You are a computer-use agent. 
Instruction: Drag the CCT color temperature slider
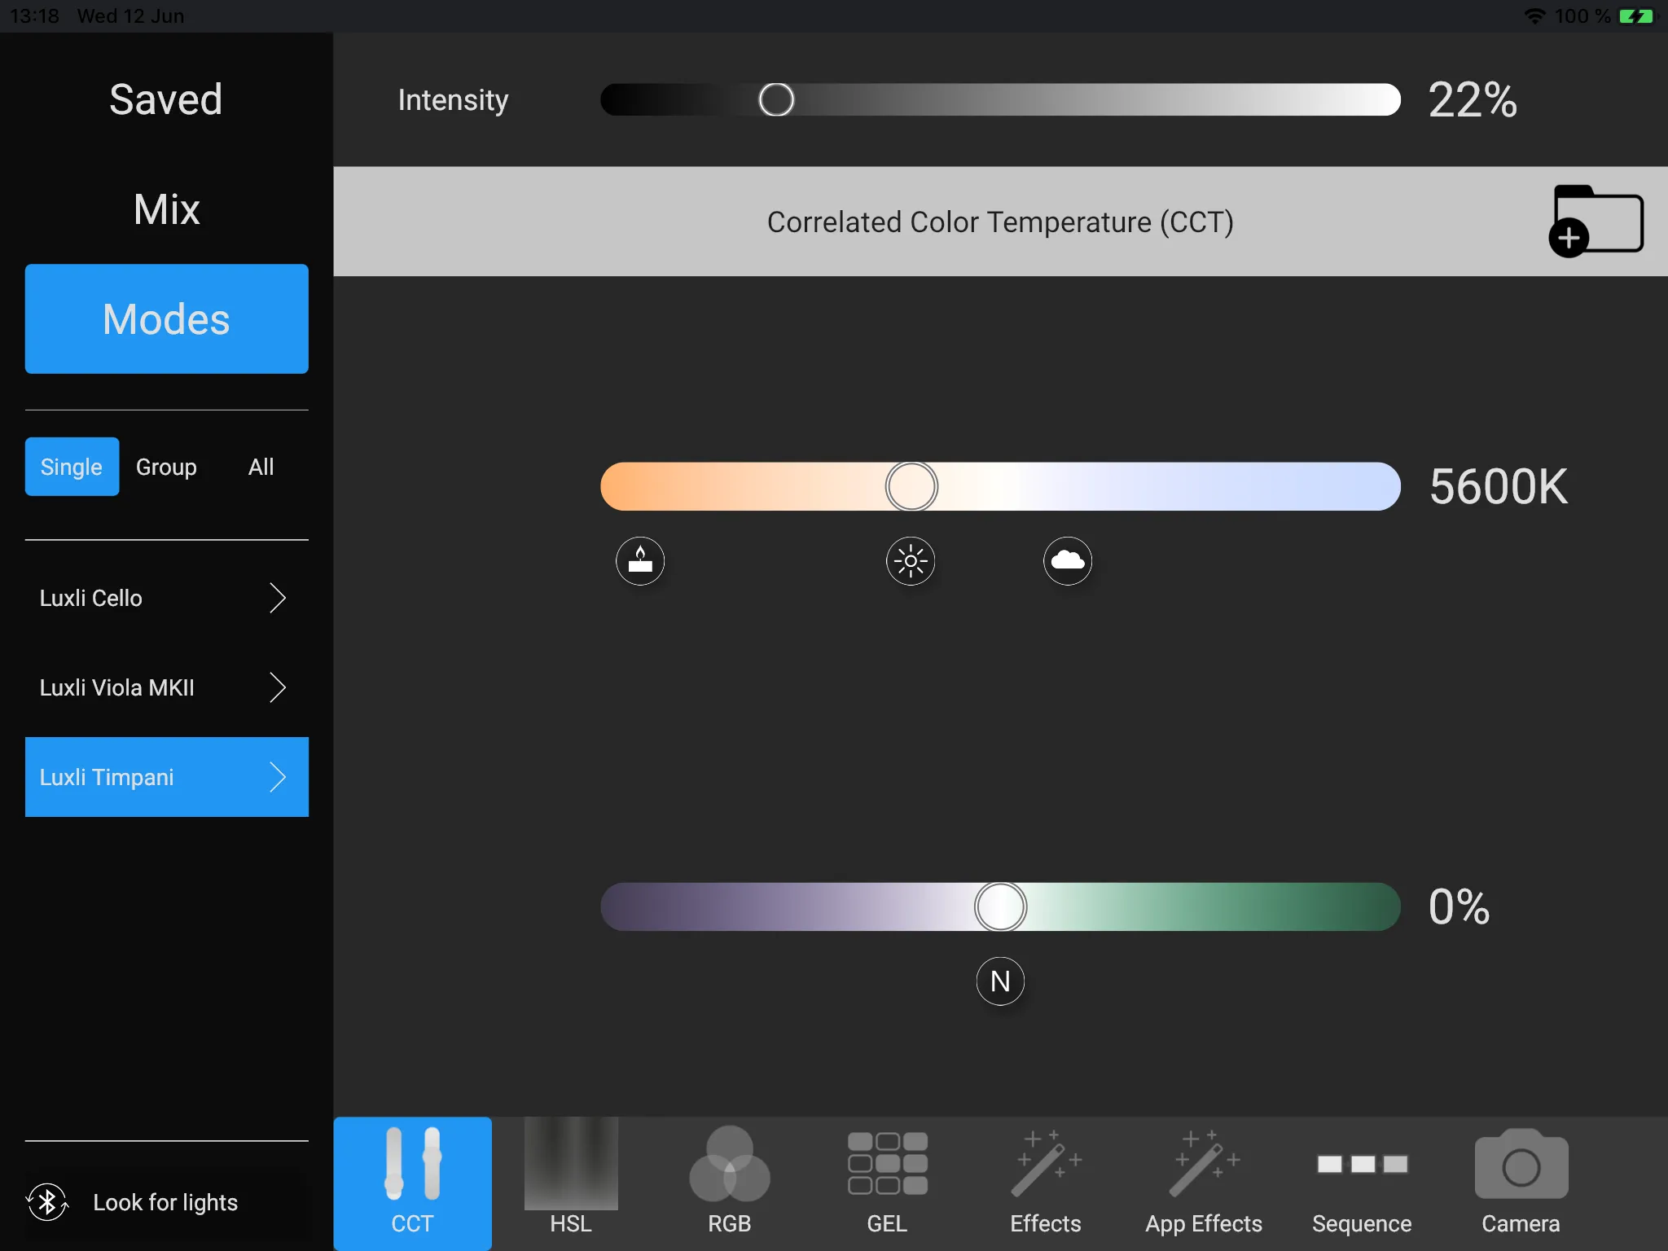tap(911, 486)
